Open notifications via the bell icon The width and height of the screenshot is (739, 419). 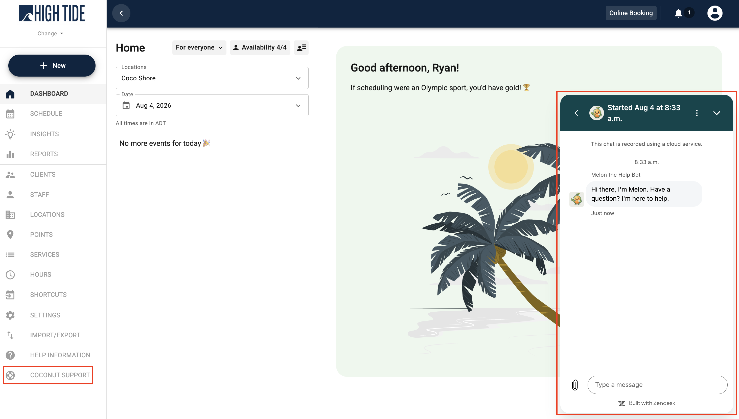click(678, 13)
